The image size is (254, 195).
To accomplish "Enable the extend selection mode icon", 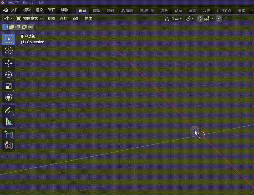I will point(12,27).
